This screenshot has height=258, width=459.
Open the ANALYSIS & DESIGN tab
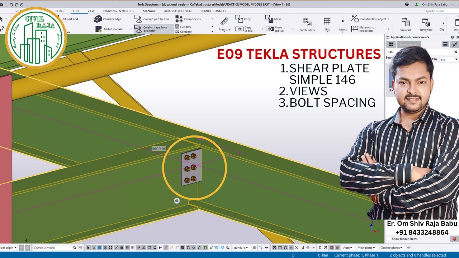pyautogui.click(x=178, y=11)
